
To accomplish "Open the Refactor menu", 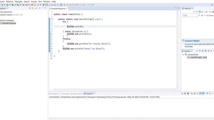I will [10, 1].
